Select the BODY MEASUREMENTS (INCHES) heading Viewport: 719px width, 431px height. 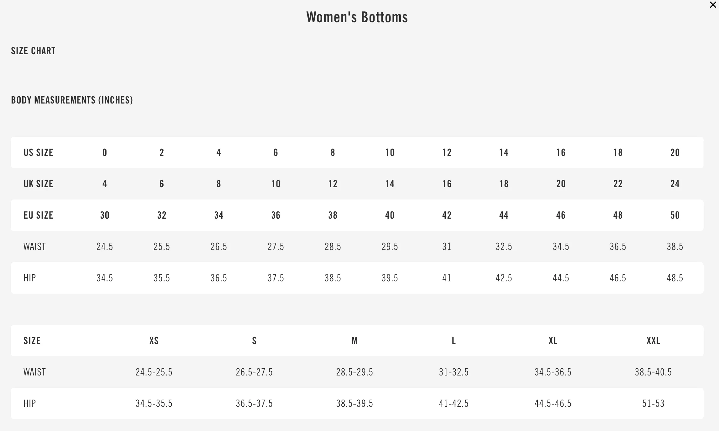pos(72,100)
